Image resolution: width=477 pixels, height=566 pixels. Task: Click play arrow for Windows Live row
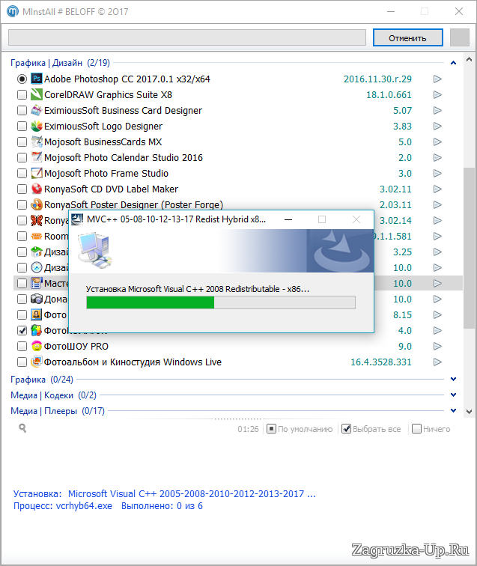(x=437, y=362)
